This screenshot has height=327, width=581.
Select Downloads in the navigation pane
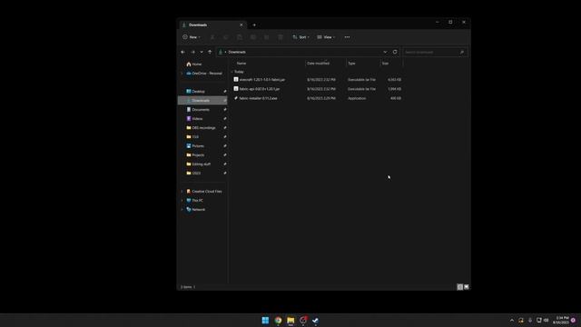[202, 101]
